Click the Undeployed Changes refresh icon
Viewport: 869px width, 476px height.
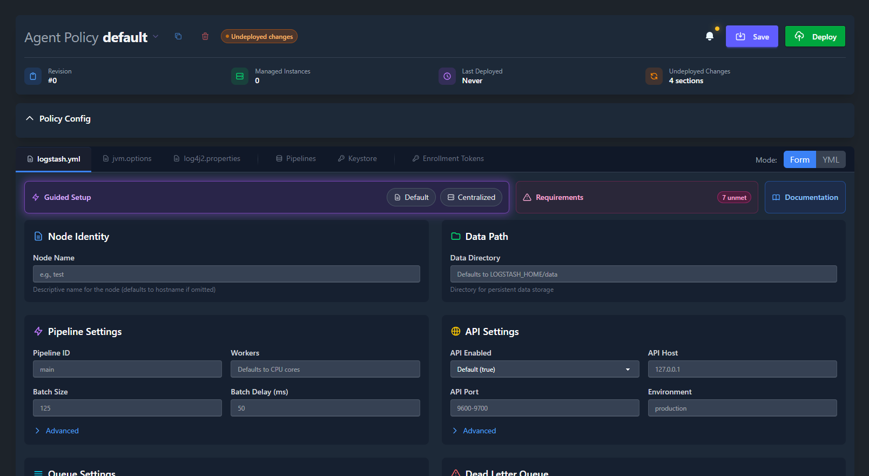pos(654,76)
